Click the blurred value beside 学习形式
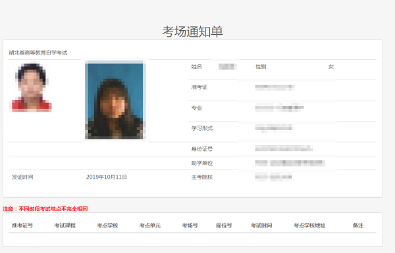The image size is (395, 253). pyautogui.click(x=274, y=128)
